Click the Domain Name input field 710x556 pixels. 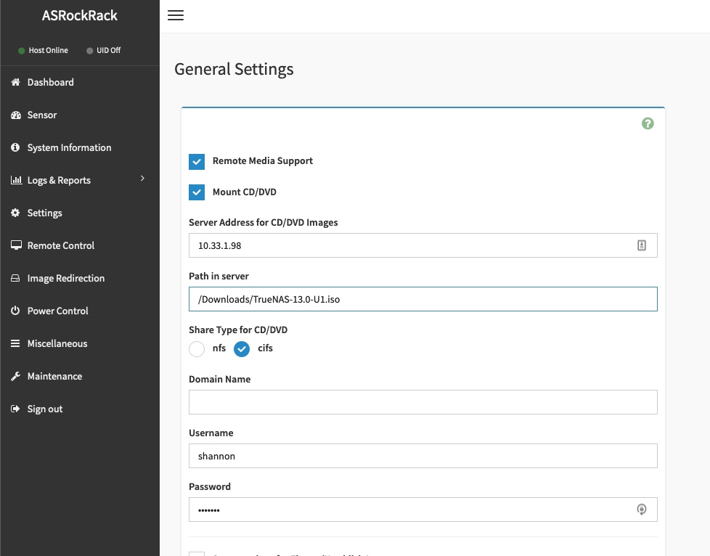423,402
